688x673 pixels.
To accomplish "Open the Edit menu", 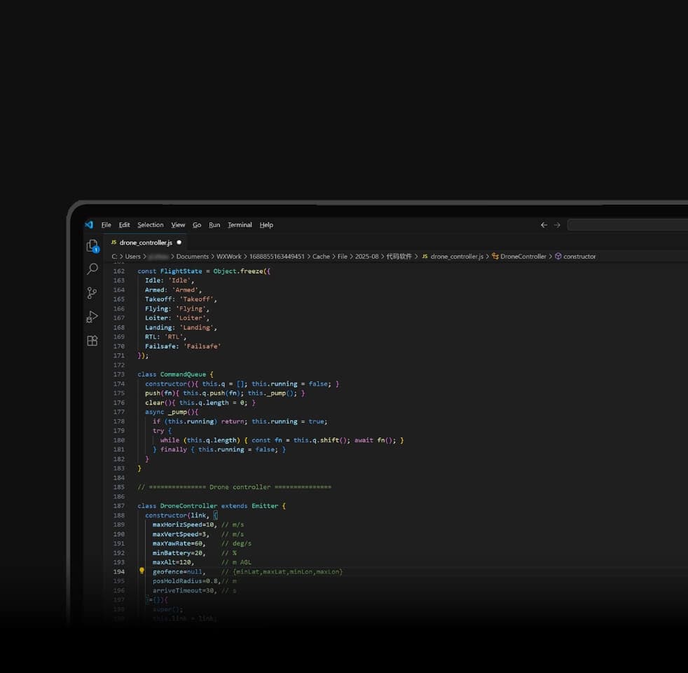I will tap(124, 225).
